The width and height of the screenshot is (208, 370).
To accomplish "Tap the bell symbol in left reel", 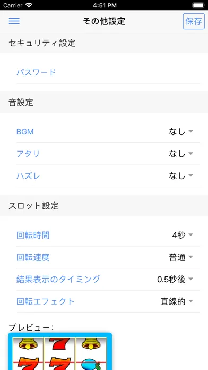I will pyautogui.click(x=28, y=343).
